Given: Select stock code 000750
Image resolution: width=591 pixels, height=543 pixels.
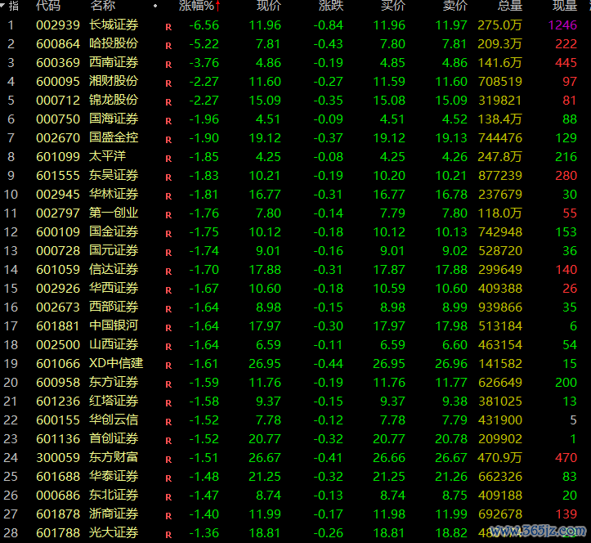Looking at the screenshot, I should [x=58, y=119].
